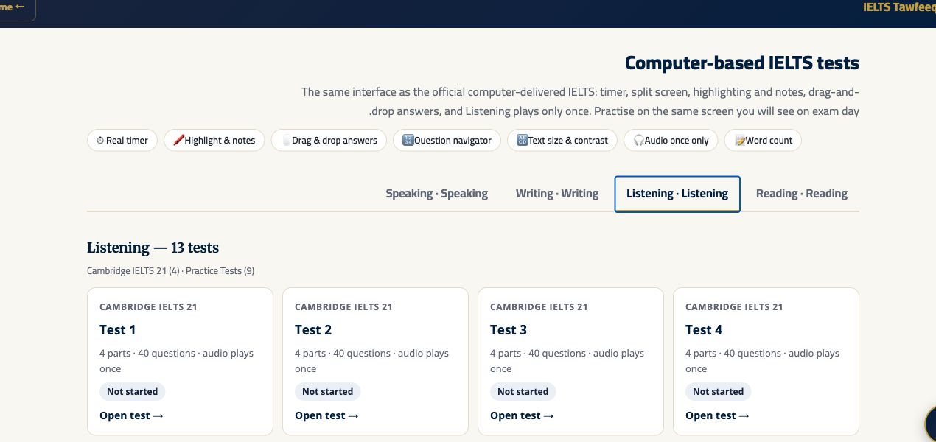936x442 pixels.
Task: Click the stopwatch icon on Real timer chip
Action: click(x=100, y=141)
